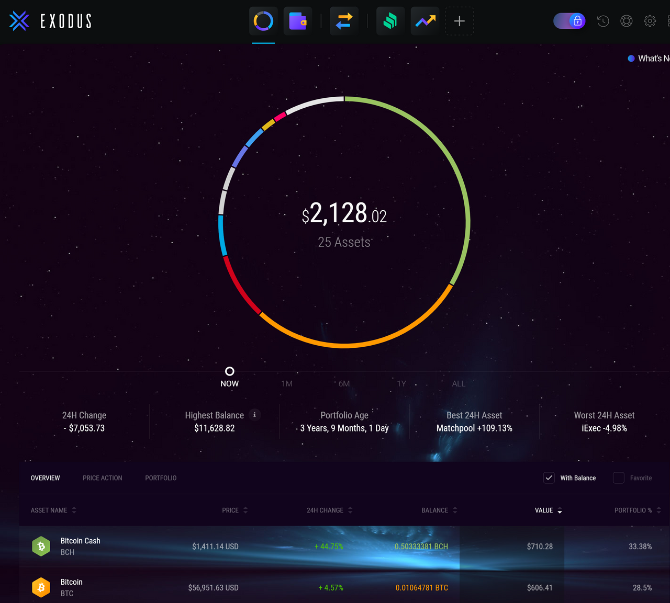Show info for Highest Balance
Image resolution: width=670 pixels, height=603 pixels.
point(254,415)
